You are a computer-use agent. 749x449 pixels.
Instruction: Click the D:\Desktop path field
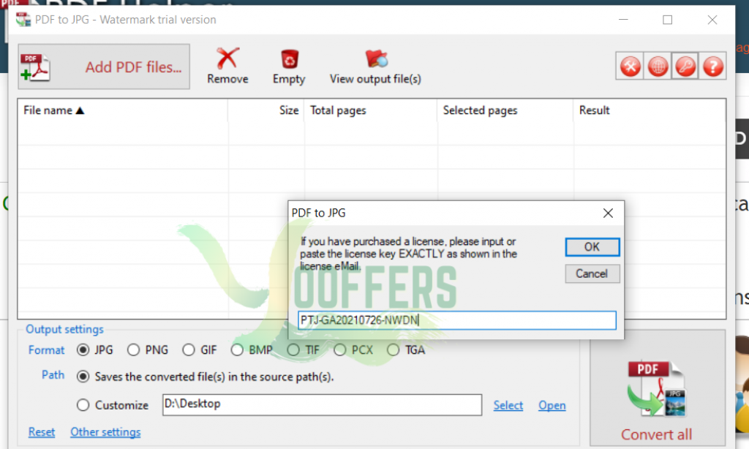tap(322, 404)
